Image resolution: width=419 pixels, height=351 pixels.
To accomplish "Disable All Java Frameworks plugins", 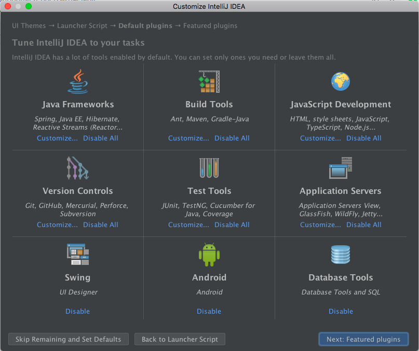I will click(101, 138).
